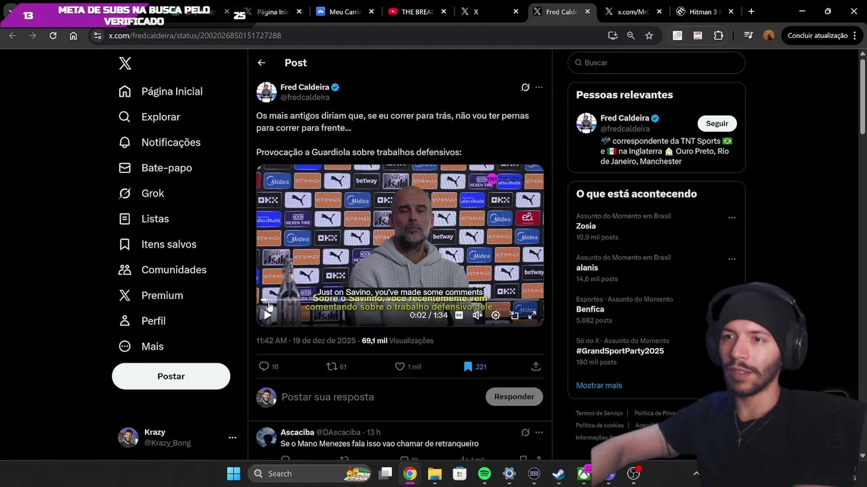Open the media control icon in the toolbar

748,35
